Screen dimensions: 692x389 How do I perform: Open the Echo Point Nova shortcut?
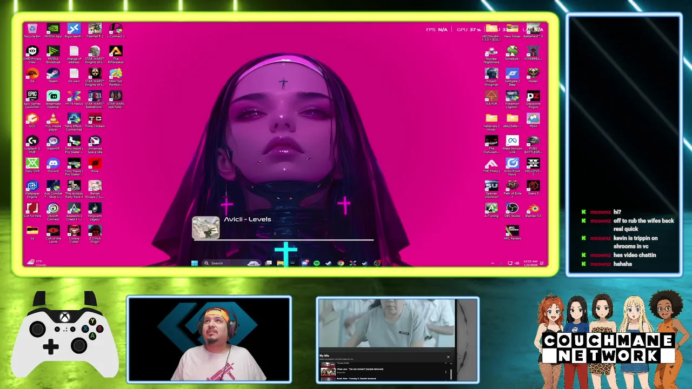pyautogui.click(x=512, y=165)
